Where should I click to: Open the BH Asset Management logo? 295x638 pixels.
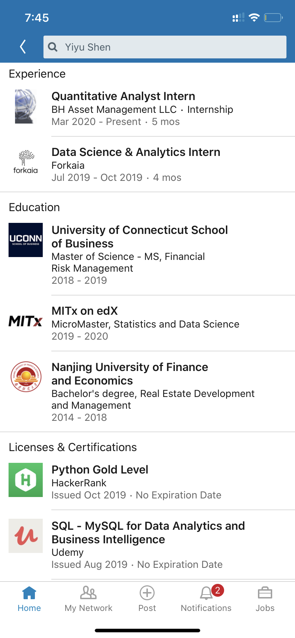[25, 106]
